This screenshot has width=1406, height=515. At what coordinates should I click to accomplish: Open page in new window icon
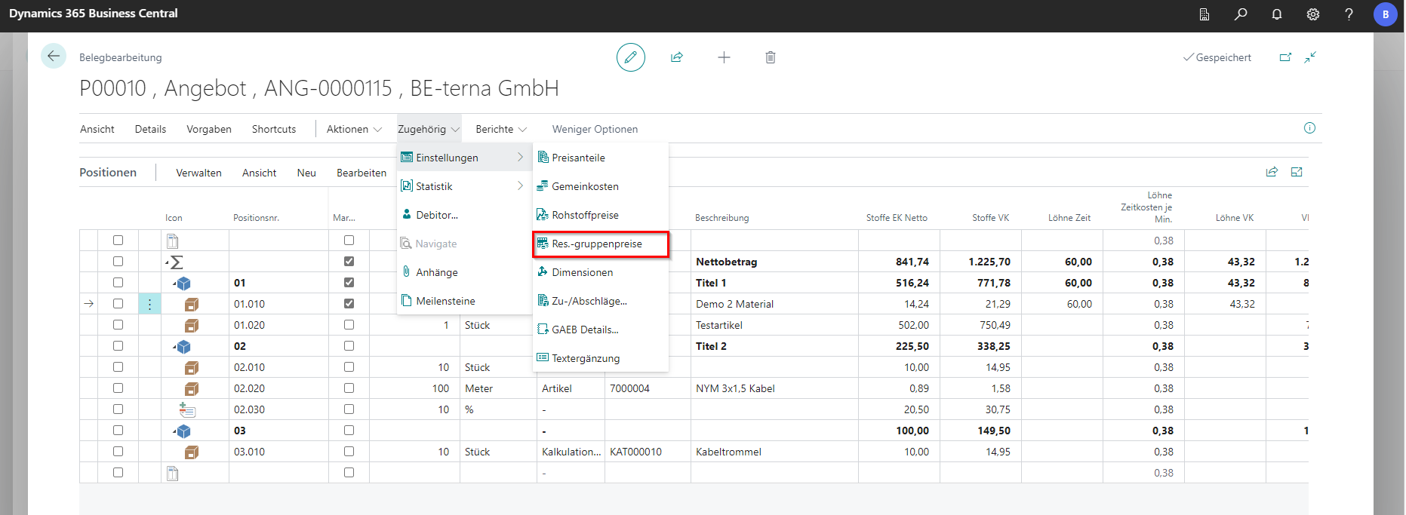[x=1285, y=57]
